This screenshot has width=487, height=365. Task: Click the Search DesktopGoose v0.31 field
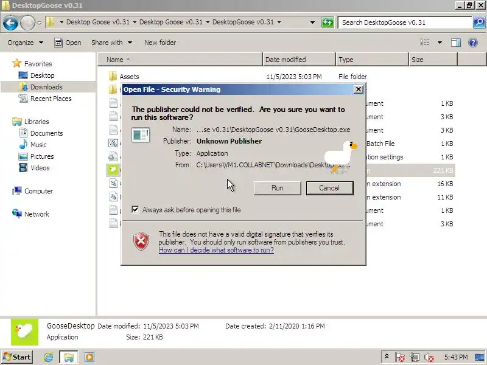point(404,23)
